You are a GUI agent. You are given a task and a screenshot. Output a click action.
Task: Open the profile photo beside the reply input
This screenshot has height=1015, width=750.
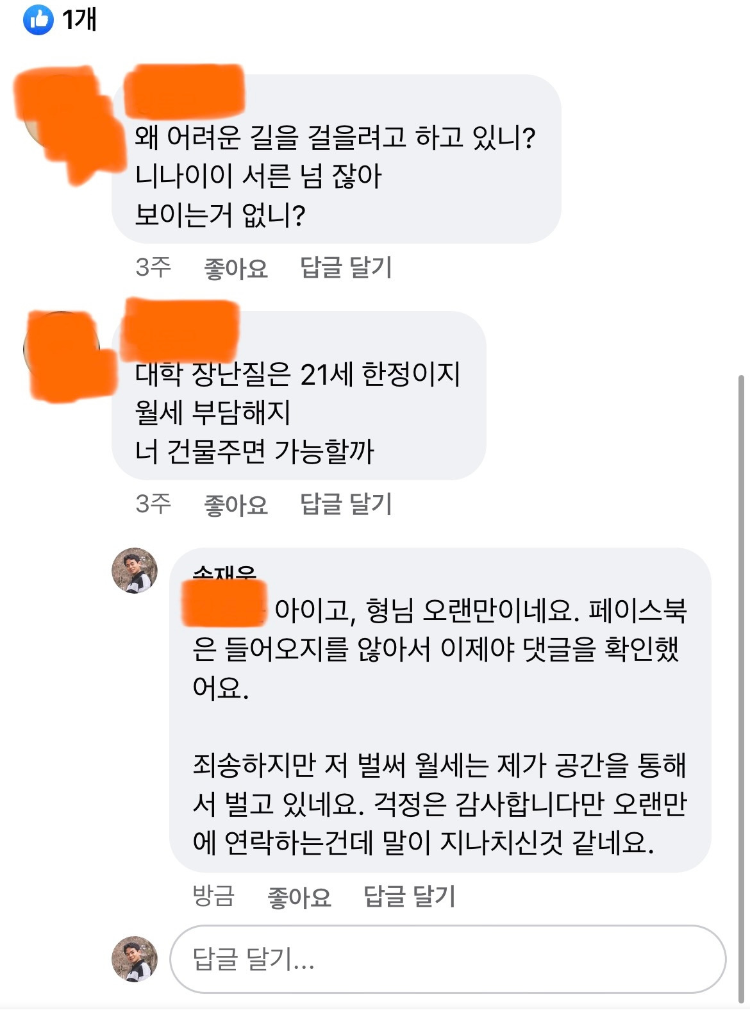coord(135,959)
